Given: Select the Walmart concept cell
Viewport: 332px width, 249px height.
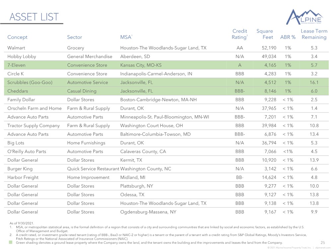Looking at the screenshot, I should coord(16,48).
